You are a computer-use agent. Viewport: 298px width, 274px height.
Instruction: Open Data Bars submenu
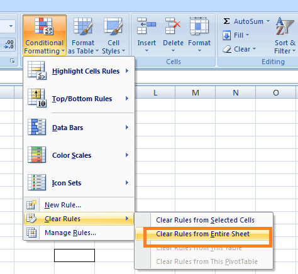[x=79, y=128]
